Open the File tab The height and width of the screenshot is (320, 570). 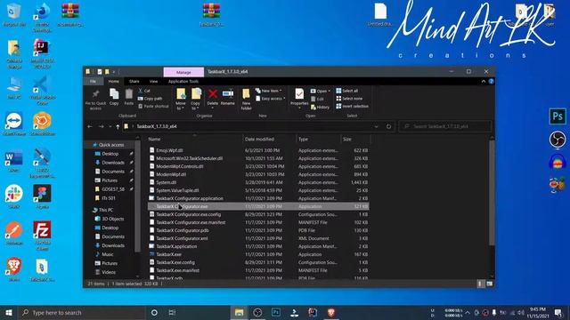pos(93,81)
